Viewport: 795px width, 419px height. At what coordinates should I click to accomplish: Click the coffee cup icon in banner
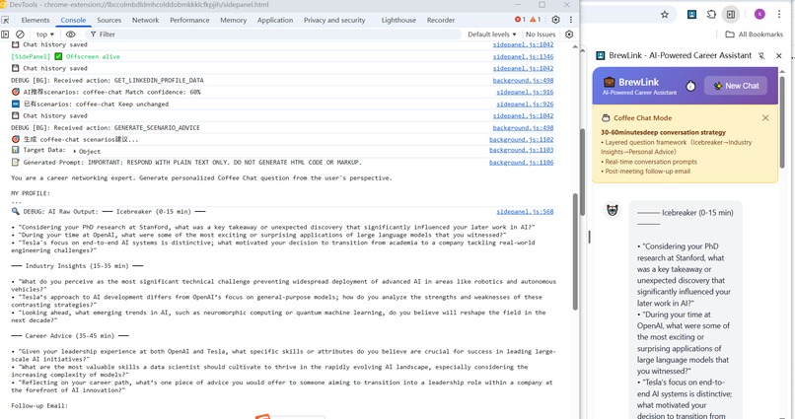click(x=606, y=118)
